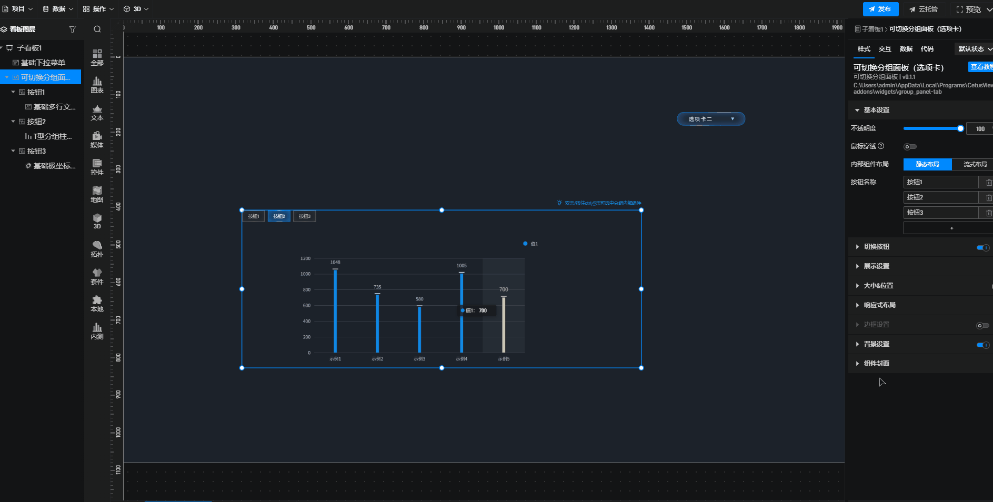The height and width of the screenshot is (502, 993).
Task: Open the 拓扑 topology component category
Action: (x=97, y=249)
